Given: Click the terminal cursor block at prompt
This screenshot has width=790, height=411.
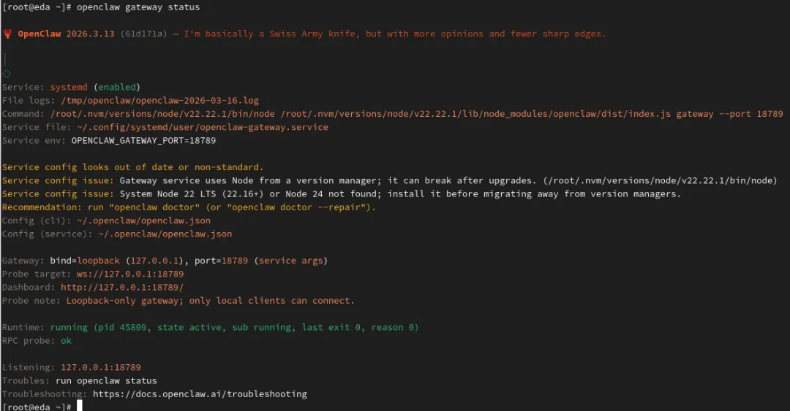Looking at the screenshot, I should pyautogui.click(x=80, y=405).
